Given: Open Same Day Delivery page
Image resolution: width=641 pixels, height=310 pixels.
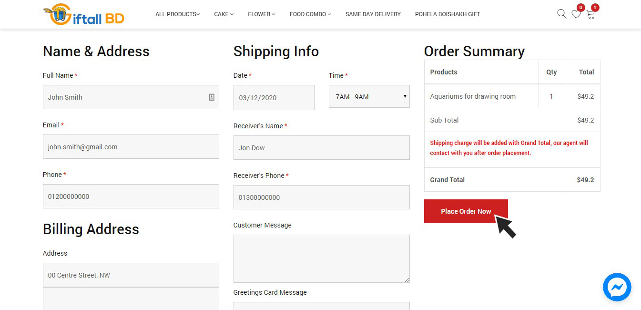Looking at the screenshot, I should pos(373,14).
